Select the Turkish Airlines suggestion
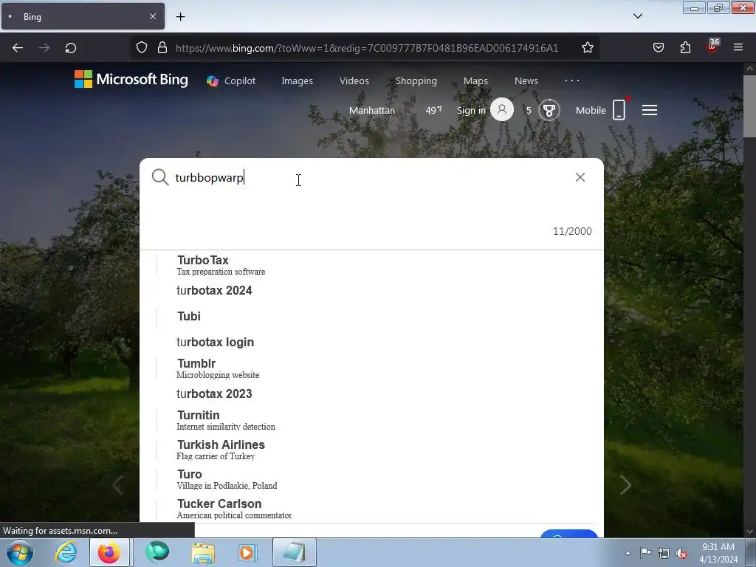The height and width of the screenshot is (567, 756). coord(371,450)
